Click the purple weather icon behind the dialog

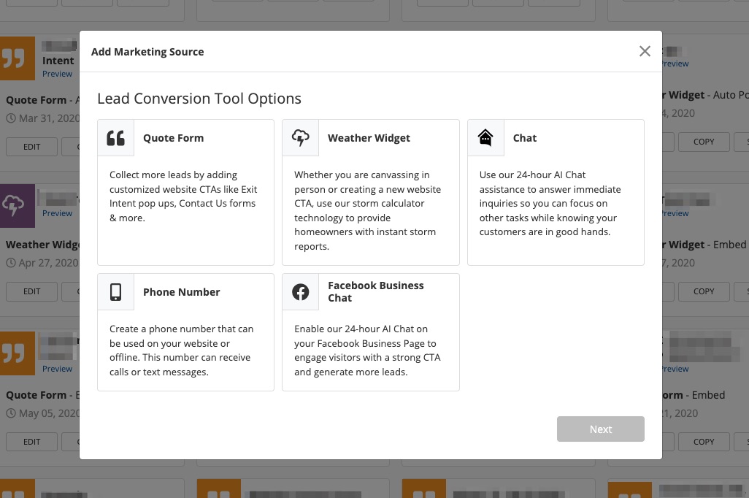click(17, 206)
